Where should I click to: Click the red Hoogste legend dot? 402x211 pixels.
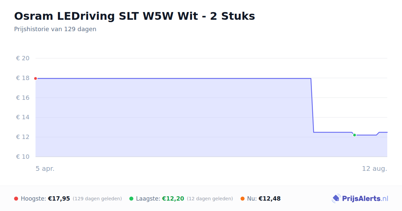click(x=16, y=199)
